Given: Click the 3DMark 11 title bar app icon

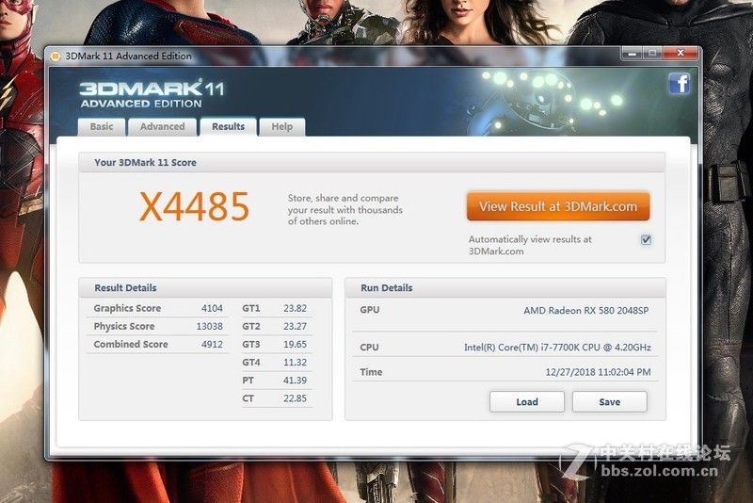Looking at the screenshot, I should pyautogui.click(x=56, y=57).
